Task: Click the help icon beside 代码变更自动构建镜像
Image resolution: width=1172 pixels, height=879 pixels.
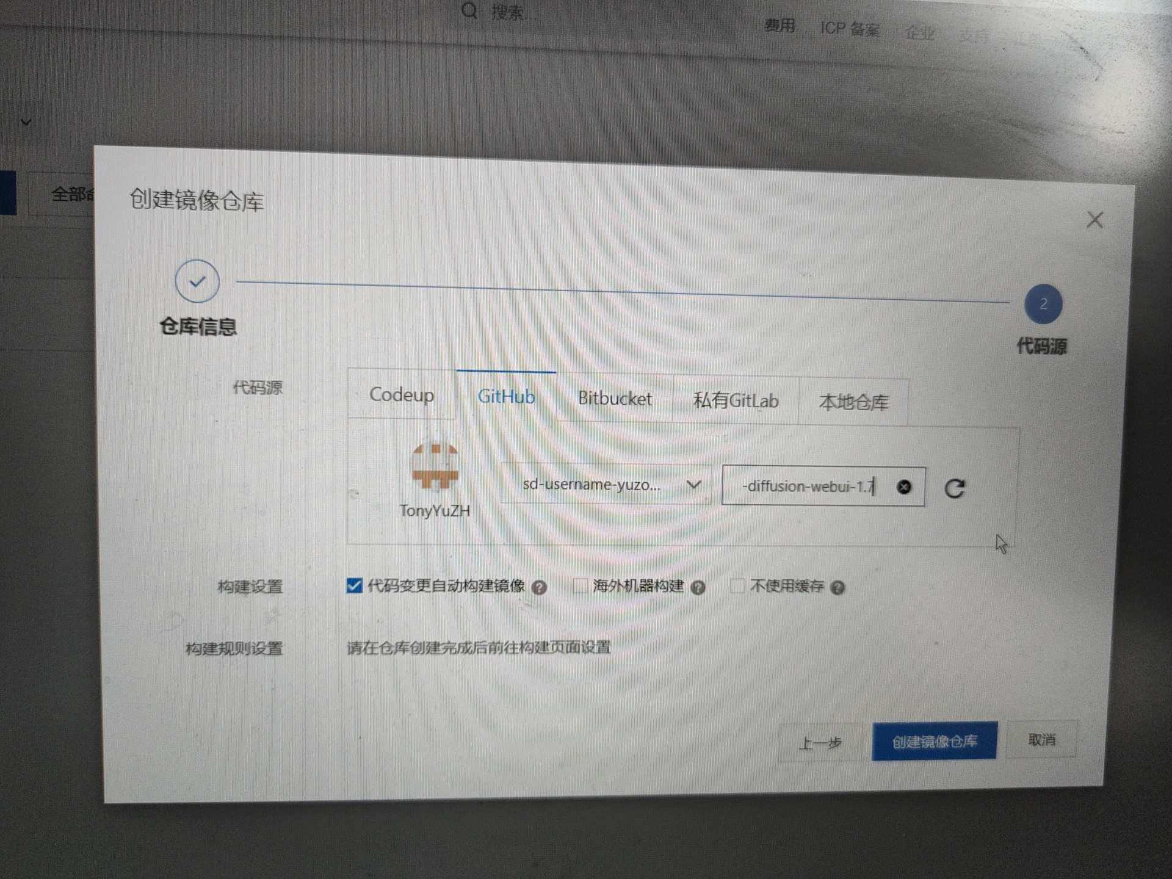Action: point(539,588)
